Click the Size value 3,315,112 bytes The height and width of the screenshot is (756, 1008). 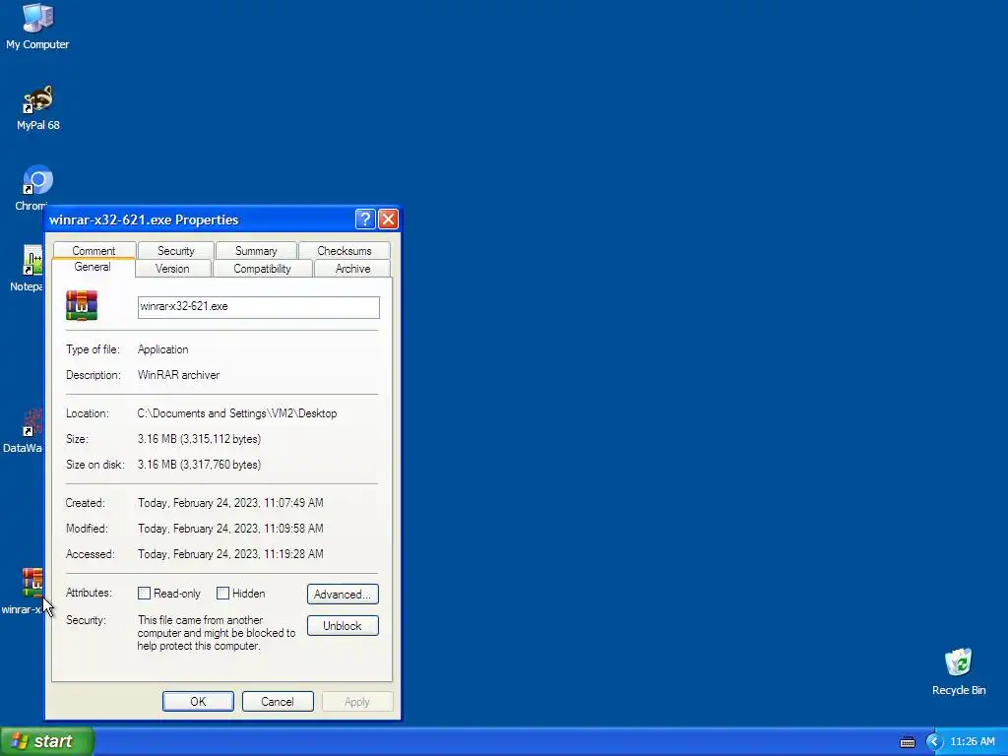(x=199, y=439)
